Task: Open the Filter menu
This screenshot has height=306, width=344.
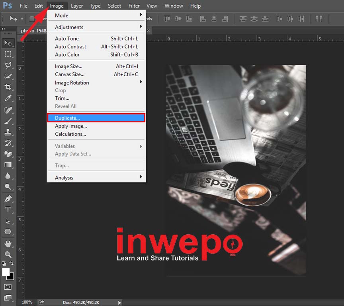Action: [134, 6]
